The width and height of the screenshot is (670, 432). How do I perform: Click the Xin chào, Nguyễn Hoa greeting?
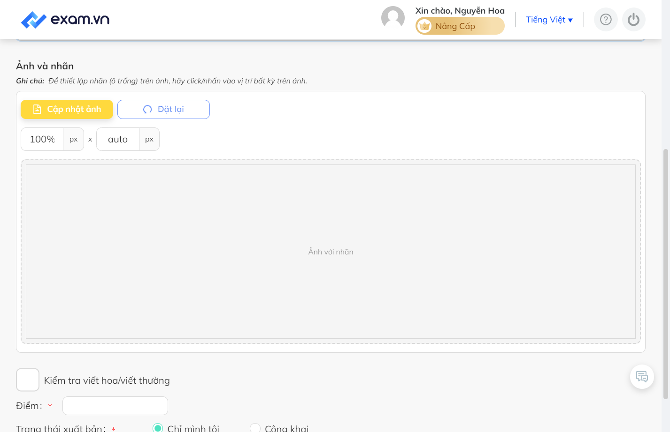[460, 10]
